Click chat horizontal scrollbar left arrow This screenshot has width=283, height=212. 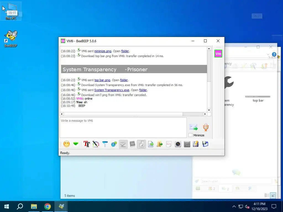[62, 114]
